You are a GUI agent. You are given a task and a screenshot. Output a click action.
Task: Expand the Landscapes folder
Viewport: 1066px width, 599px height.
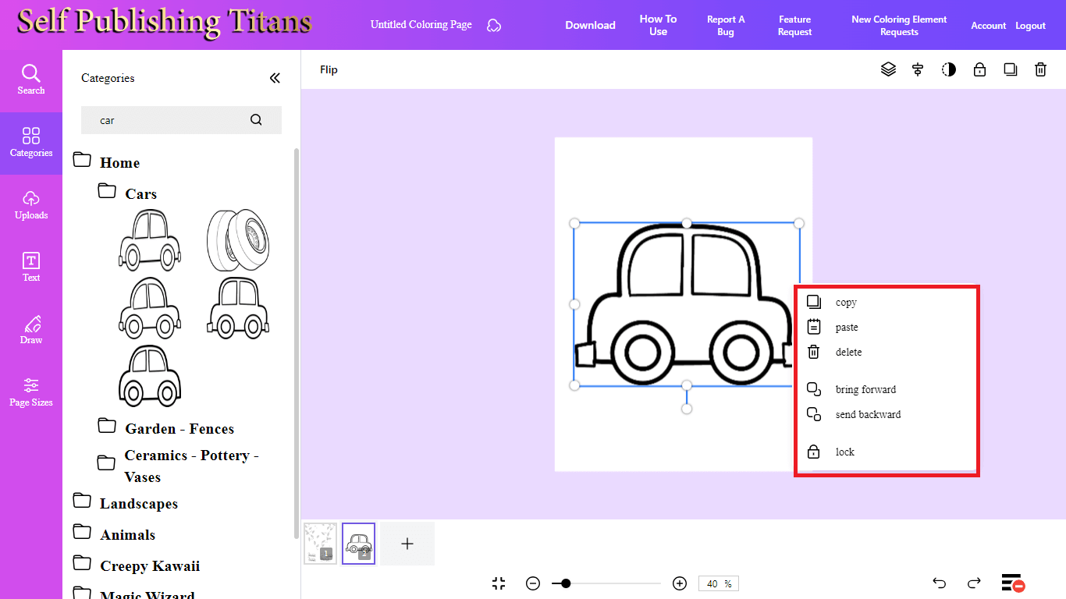tap(125, 502)
